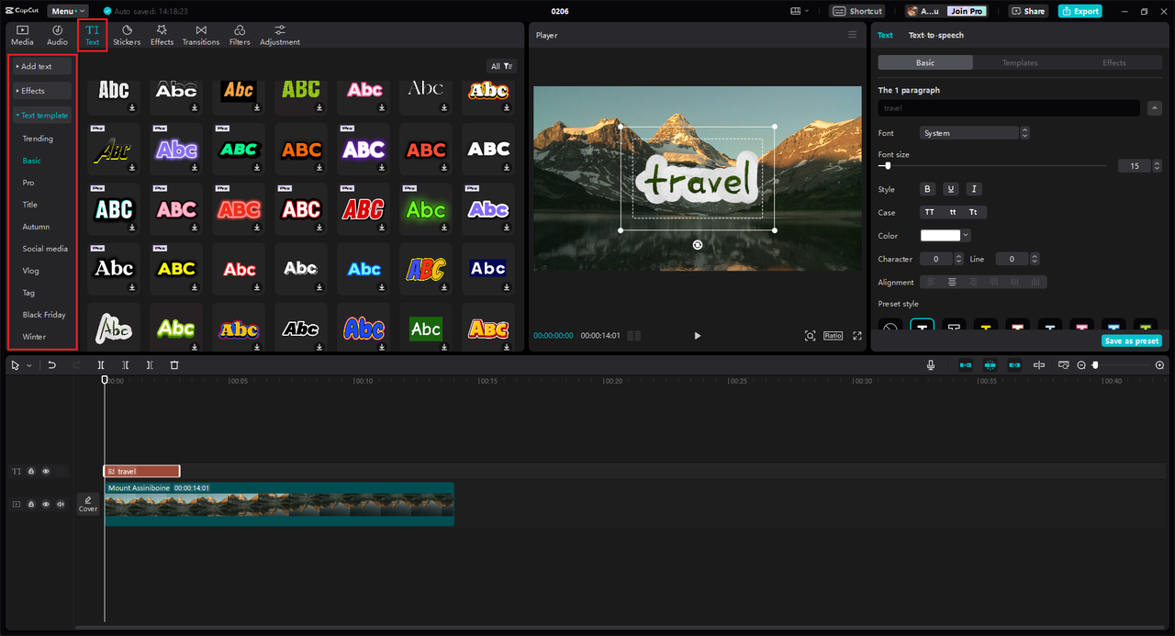Click the Split tool in timeline toolbar
This screenshot has height=636, width=1175.
click(x=101, y=365)
